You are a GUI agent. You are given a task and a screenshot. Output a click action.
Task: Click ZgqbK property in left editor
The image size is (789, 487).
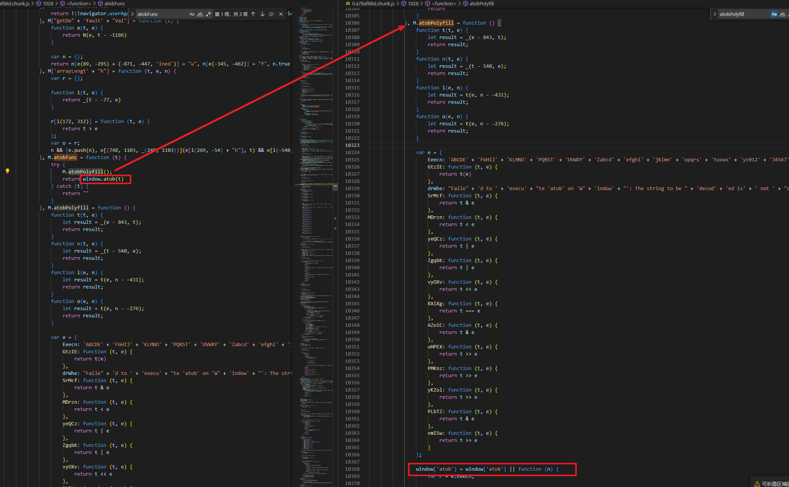point(70,445)
